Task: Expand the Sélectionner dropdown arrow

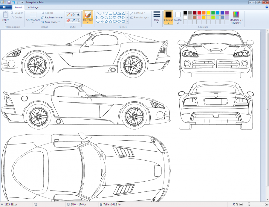Action: coord(33,23)
